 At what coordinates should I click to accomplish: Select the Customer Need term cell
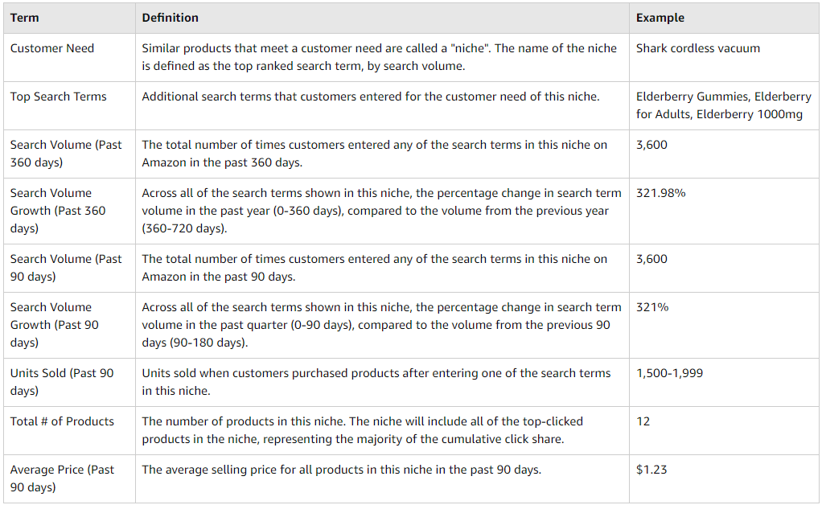(69, 58)
